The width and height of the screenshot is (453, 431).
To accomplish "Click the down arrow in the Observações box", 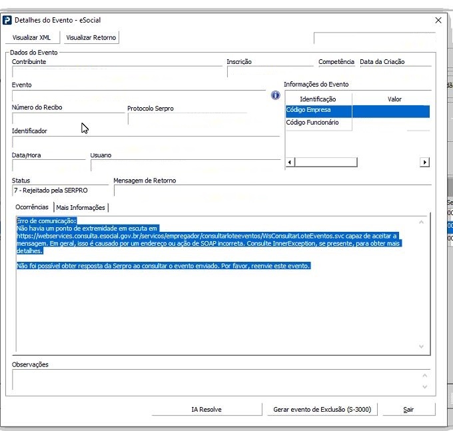I will [x=424, y=386].
